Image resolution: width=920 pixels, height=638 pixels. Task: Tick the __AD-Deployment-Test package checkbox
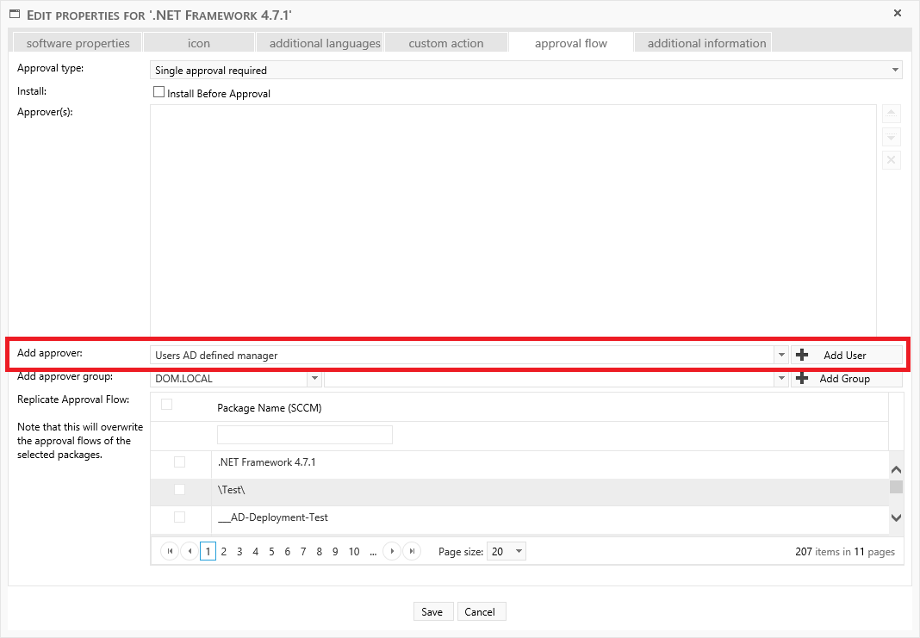(x=179, y=517)
